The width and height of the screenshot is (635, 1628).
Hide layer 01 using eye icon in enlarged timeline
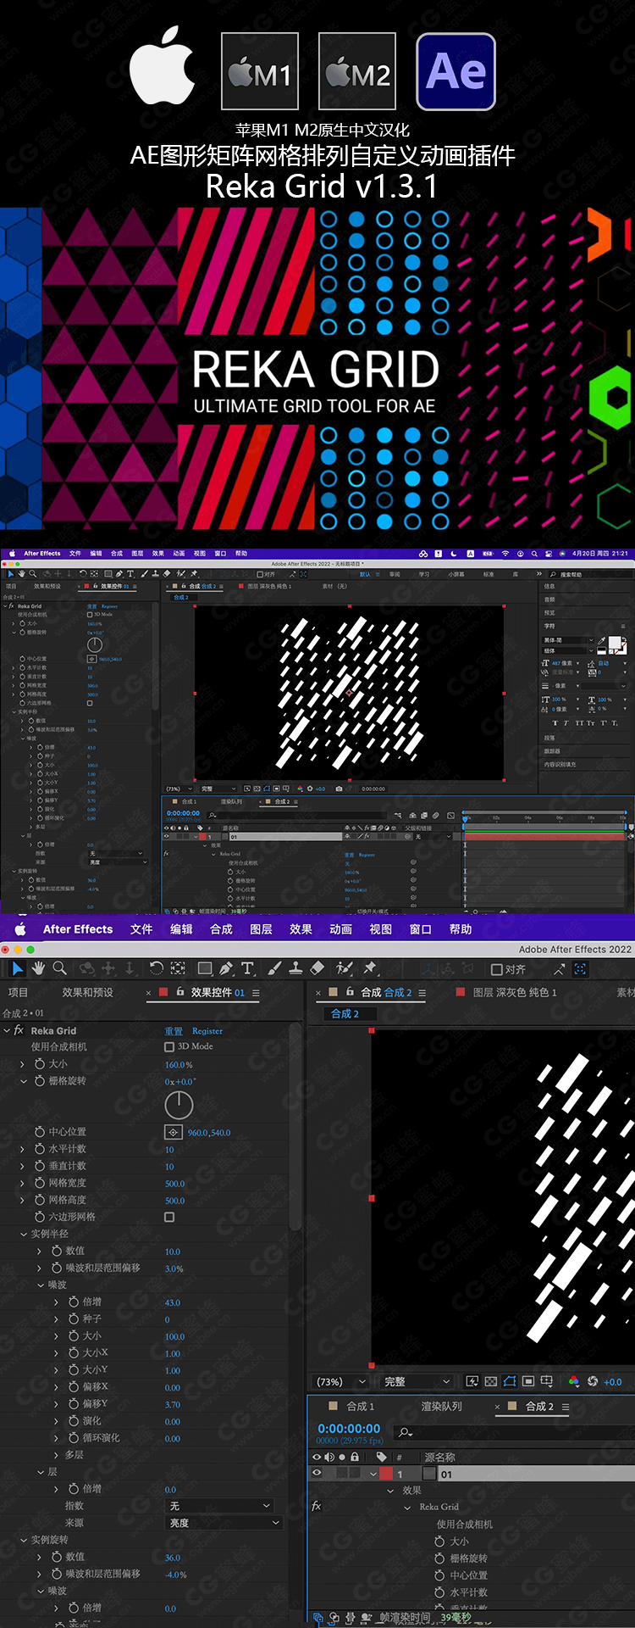317,1474
